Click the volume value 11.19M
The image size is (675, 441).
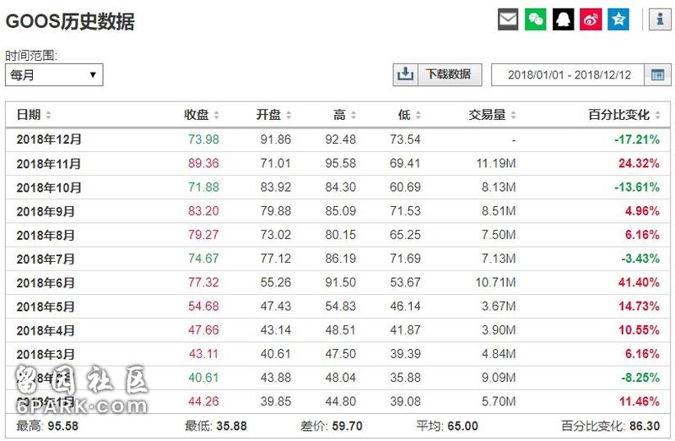(496, 163)
